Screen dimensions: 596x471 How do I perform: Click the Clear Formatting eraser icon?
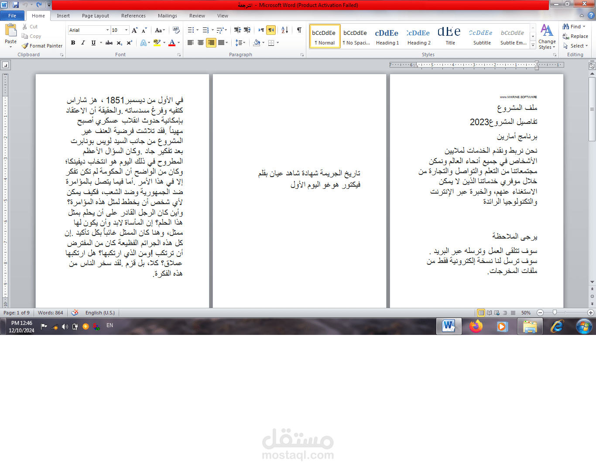click(x=176, y=30)
